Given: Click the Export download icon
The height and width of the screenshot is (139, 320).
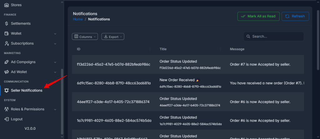Looking at the screenshot, I should point(106,37).
